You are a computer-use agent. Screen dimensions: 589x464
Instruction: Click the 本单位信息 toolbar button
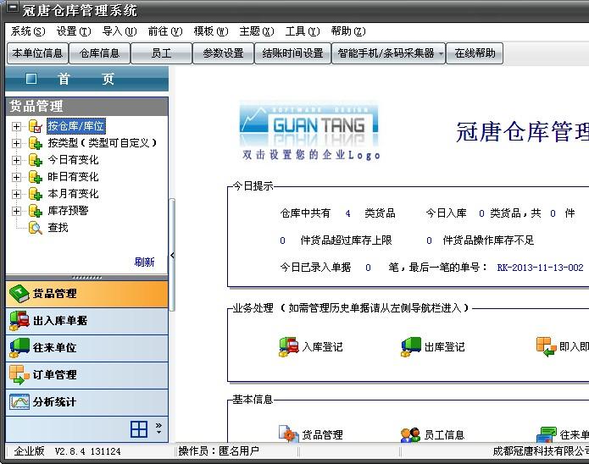pos(37,53)
